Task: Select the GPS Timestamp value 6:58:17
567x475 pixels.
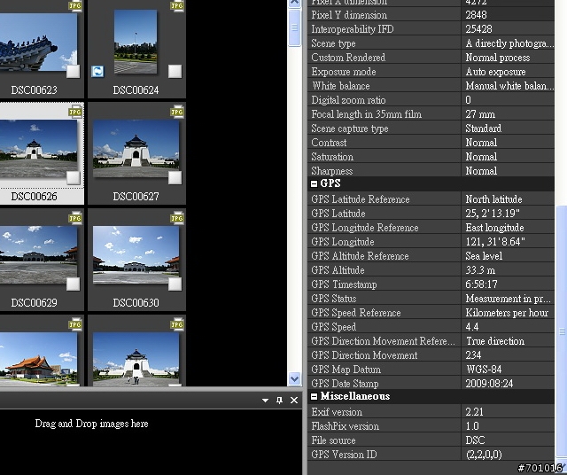Action: (x=481, y=284)
